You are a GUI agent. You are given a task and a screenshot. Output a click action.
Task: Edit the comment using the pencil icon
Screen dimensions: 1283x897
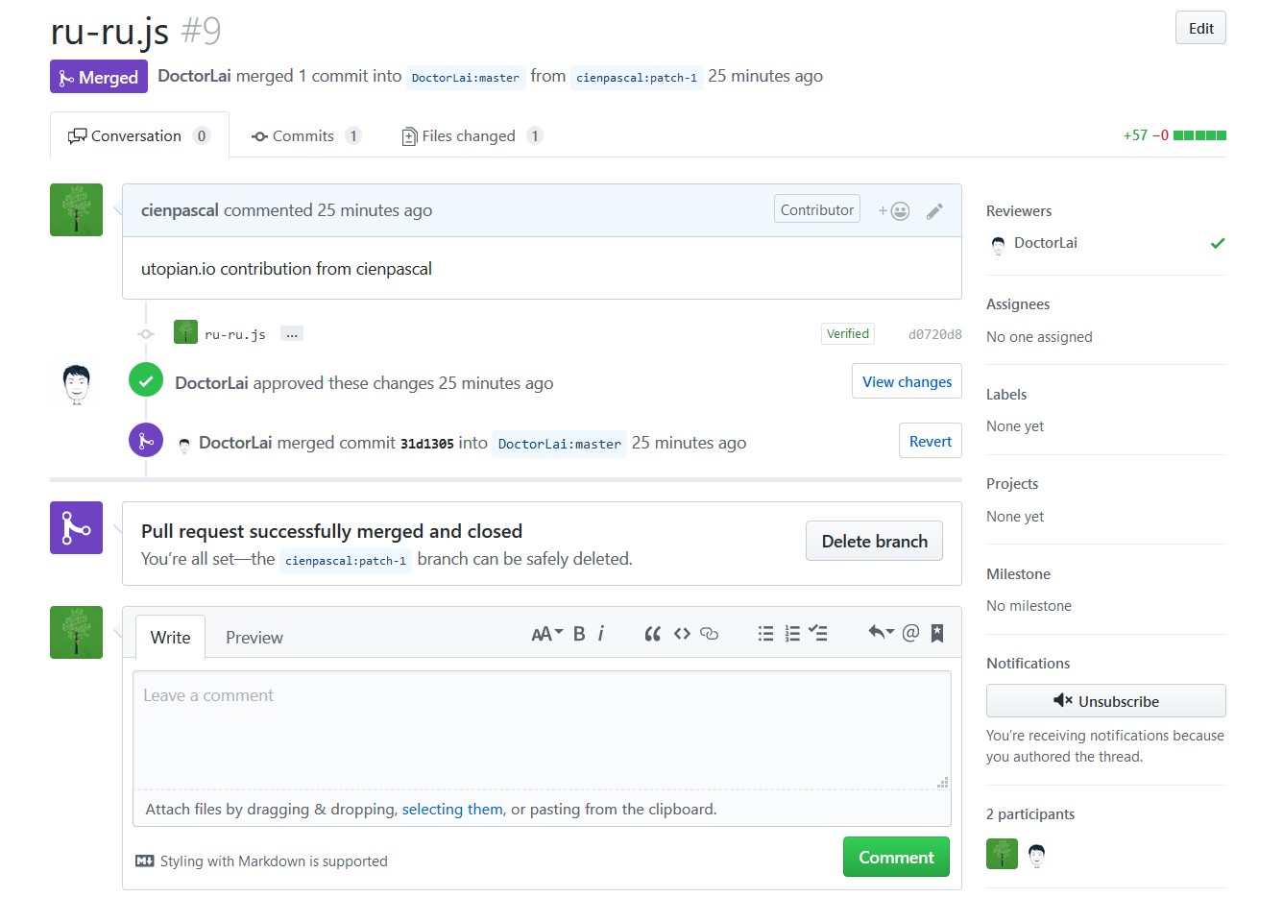(934, 211)
